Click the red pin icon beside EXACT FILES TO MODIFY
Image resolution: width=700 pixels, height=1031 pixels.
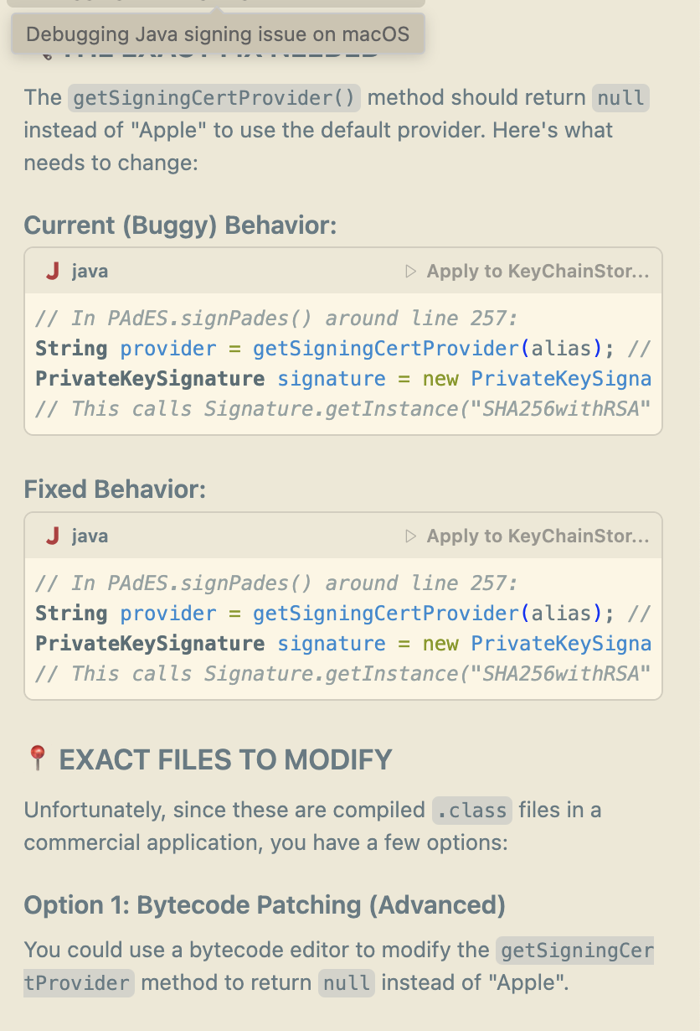click(37, 759)
